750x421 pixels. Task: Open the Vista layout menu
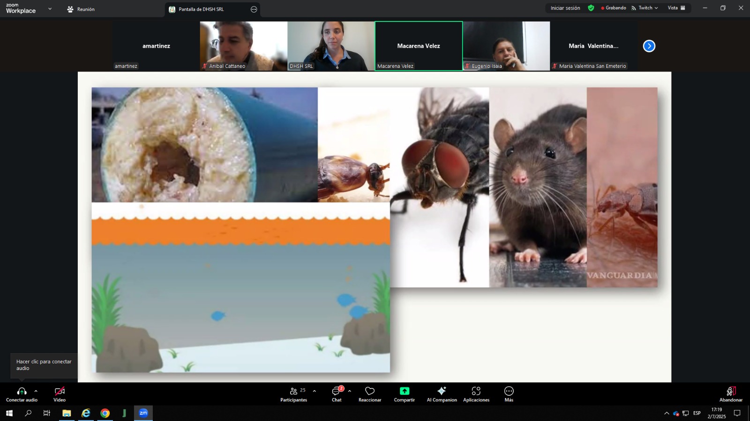(x=676, y=8)
